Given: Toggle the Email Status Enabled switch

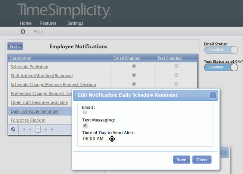Looking at the screenshot, I should pos(221,50).
